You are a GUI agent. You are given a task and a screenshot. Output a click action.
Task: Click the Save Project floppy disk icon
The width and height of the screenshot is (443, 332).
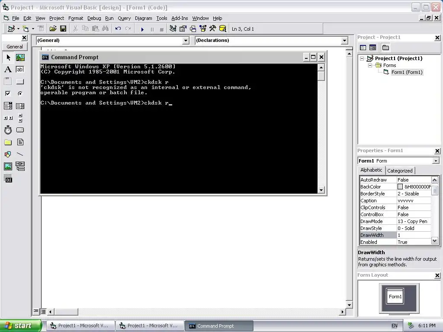[63, 29]
